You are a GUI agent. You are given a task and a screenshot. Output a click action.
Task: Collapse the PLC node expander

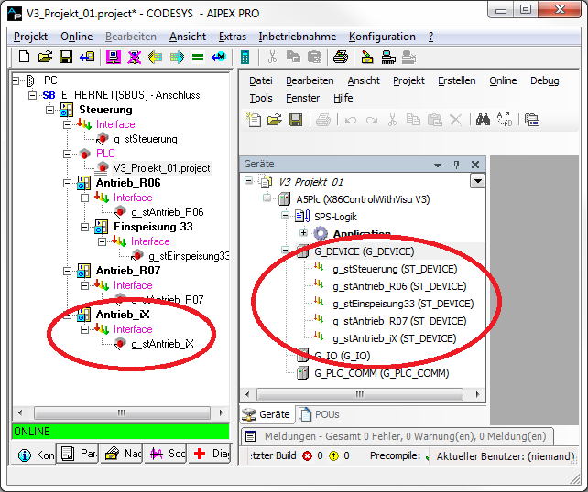[x=67, y=154]
